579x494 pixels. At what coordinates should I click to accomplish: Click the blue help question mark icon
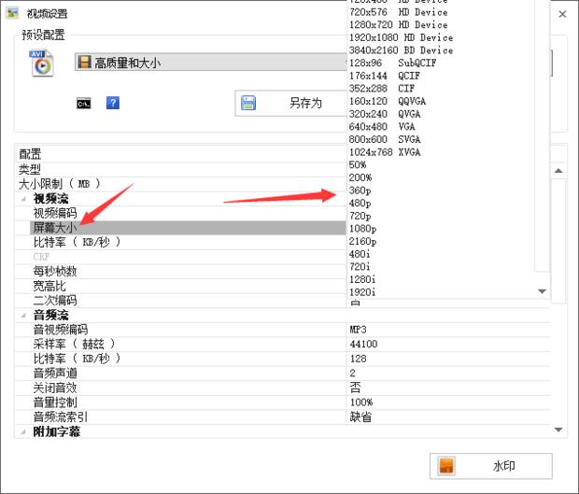coord(113,103)
